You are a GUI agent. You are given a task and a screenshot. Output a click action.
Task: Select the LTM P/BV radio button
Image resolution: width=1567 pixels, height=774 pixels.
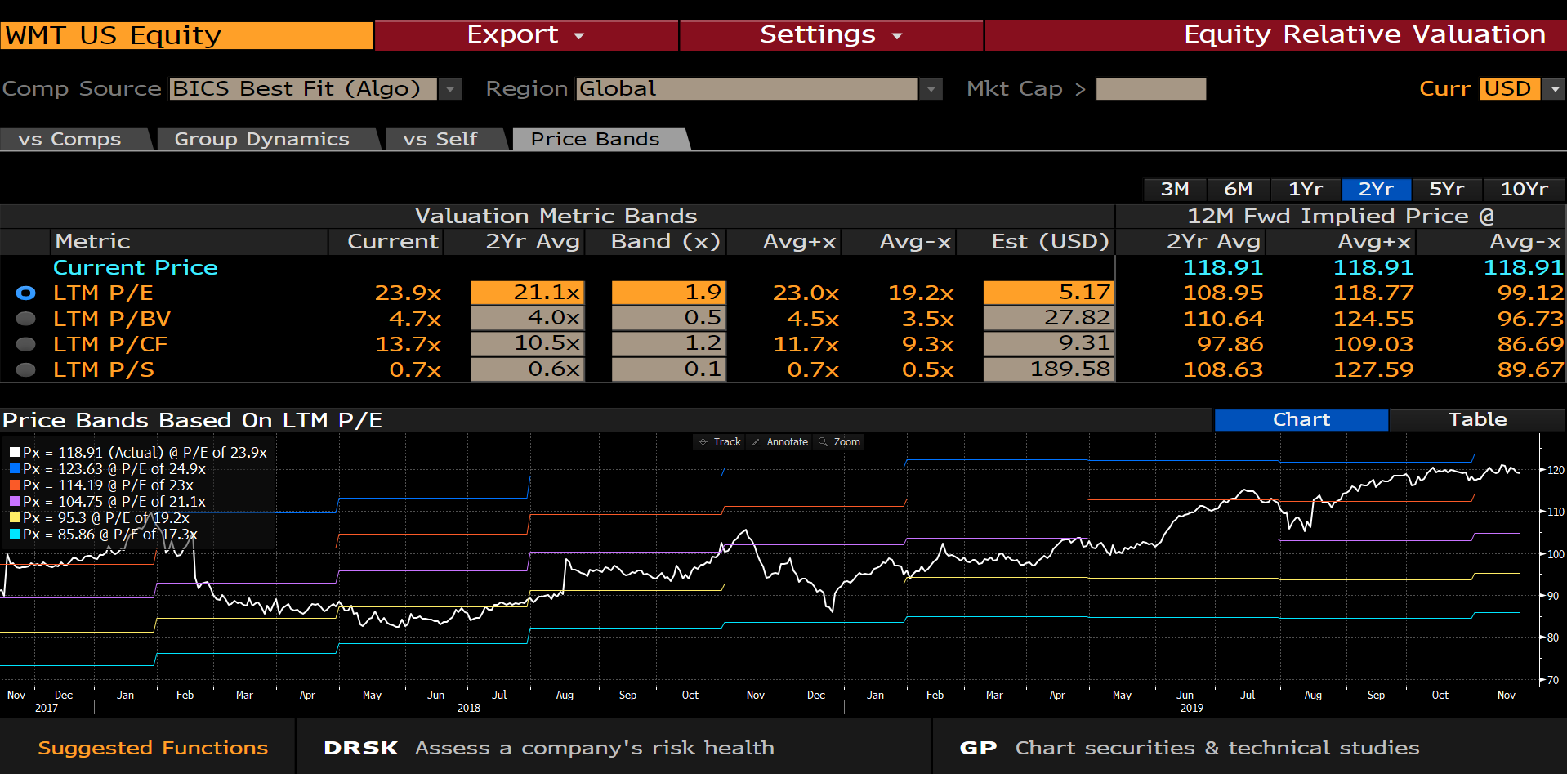pos(25,319)
